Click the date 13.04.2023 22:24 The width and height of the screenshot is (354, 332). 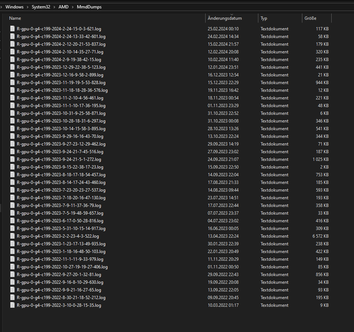223,236
